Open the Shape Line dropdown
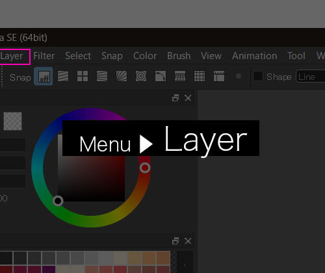325x273 pixels. point(310,77)
